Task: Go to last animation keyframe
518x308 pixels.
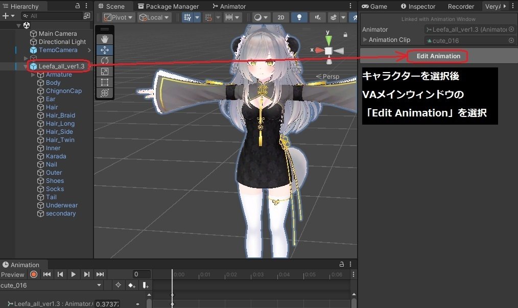Action: coord(100,274)
